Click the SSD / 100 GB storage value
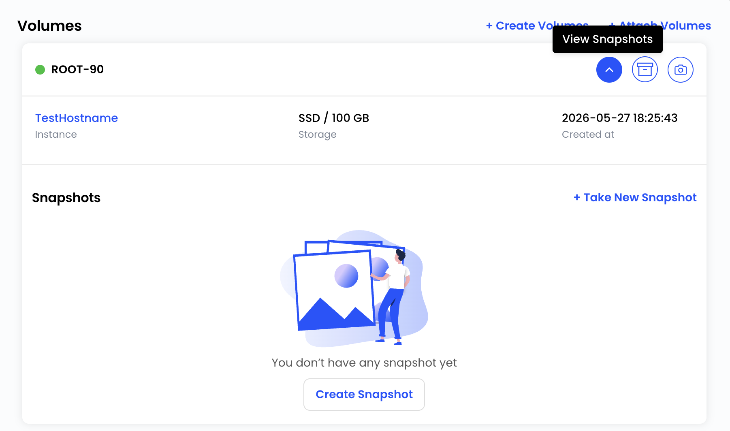The height and width of the screenshot is (431, 730). tap(334, 118)
